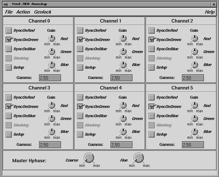Click the Gamma field in Channel 4
219x177 pixels.
pyautogui.click(x=122, y=145)
